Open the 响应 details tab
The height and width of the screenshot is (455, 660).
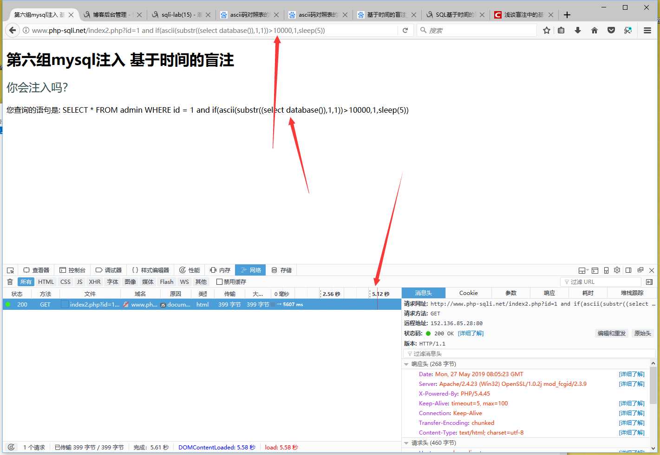click(x=549, y=293)
